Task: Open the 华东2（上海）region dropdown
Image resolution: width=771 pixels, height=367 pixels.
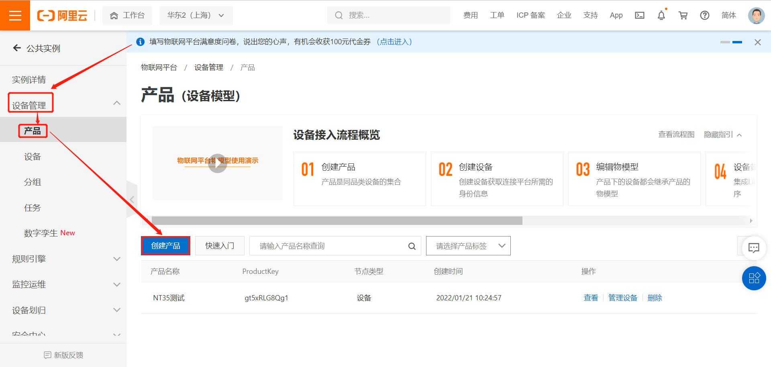Action: [x=196, y=15]
